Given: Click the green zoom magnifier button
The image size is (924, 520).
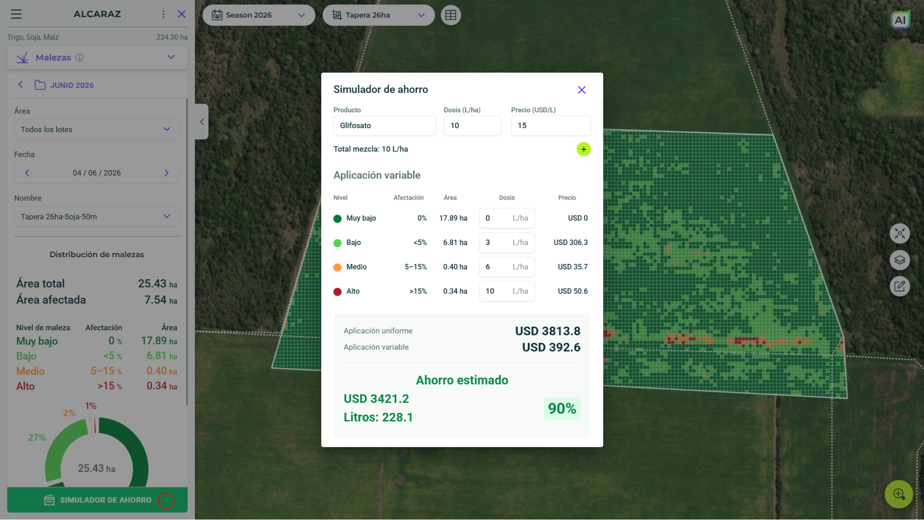Looking at the screenshot, I should (x=899, y=494).
